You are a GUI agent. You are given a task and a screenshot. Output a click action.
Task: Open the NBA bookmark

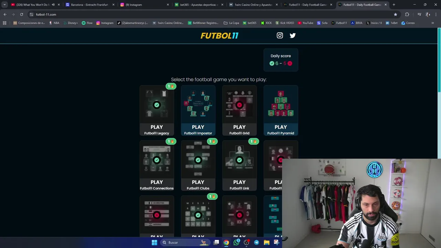(54, 23)
